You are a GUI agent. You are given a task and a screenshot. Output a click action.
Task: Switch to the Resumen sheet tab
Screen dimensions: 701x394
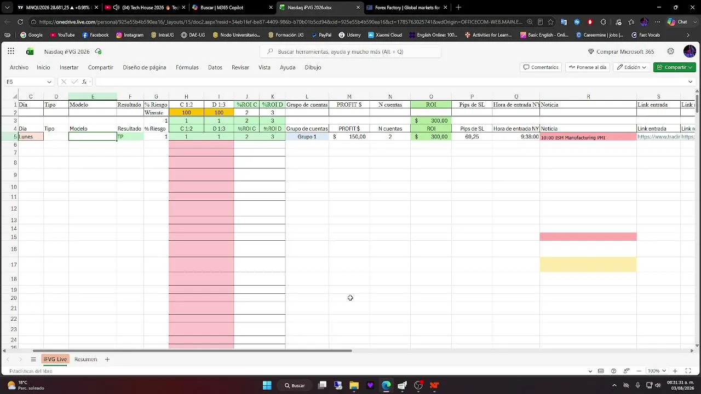85,360
